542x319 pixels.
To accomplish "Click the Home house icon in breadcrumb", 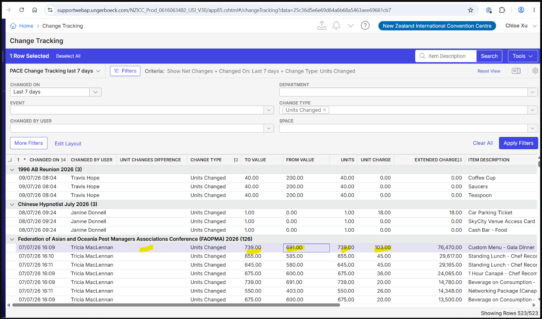I will click(13, 26).
